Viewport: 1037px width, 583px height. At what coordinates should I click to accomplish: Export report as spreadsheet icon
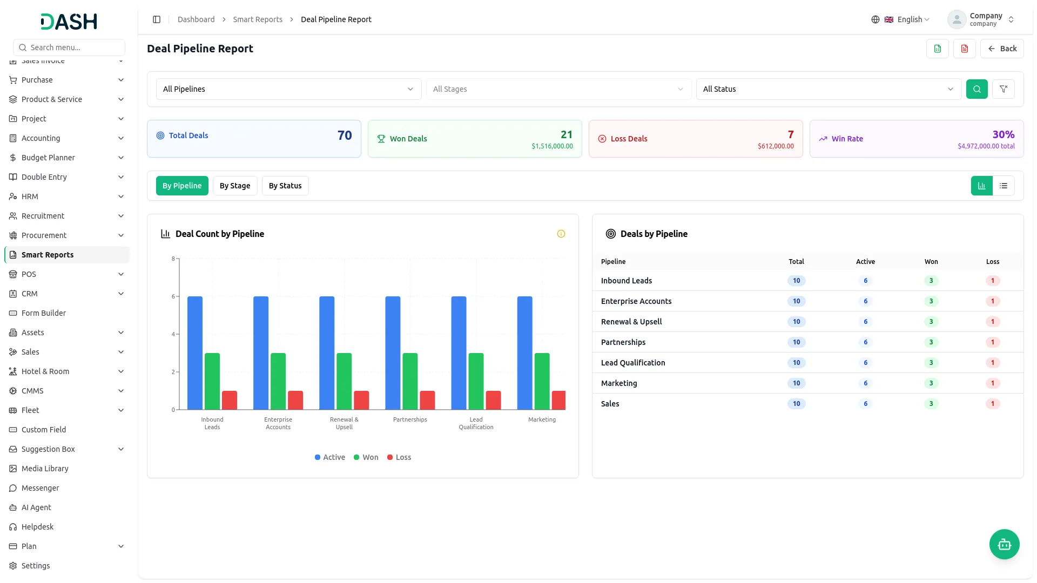[938, 49]
